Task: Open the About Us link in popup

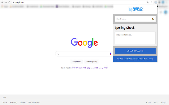Action: tap(120, 59)
